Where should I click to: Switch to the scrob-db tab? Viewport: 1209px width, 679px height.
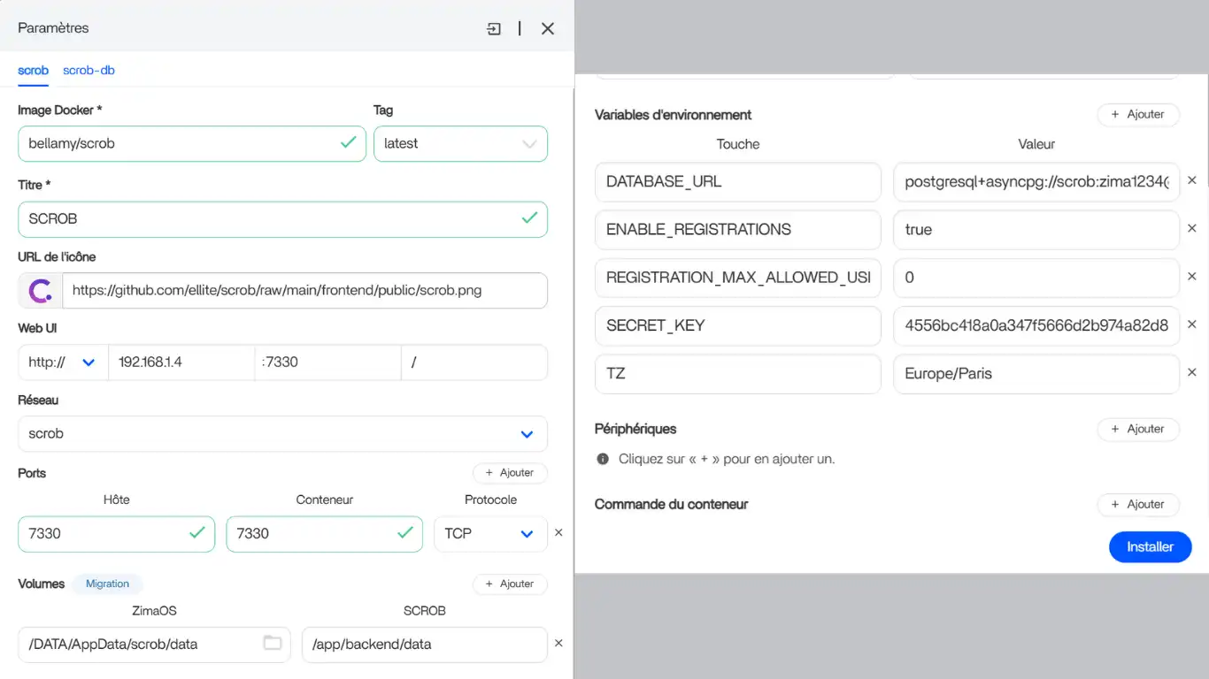click(x=89, y=71)
